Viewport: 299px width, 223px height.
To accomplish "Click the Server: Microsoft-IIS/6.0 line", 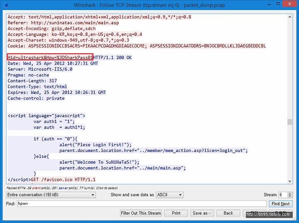I will coord(40,69).
